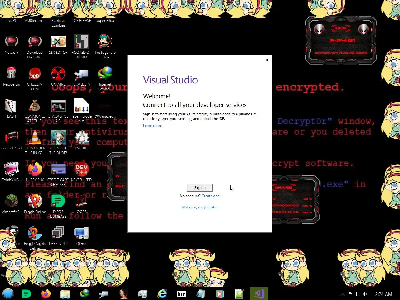Select the 2PACALYPSE 2.3 desktop icon

coord(58,111)
